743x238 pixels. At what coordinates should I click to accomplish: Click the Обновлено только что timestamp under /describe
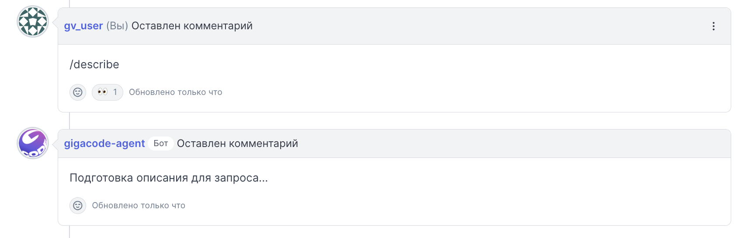(x=176, y=92)
